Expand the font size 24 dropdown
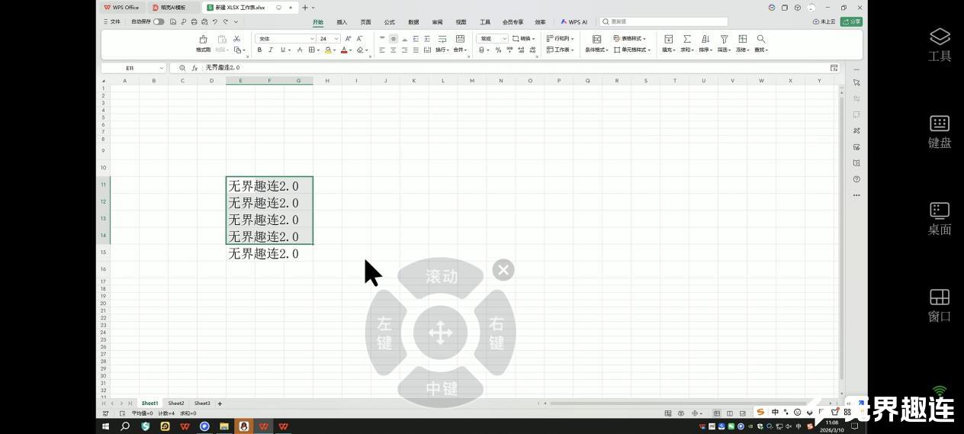Screen dimensions: 964x434 click(x=336, y=39)
